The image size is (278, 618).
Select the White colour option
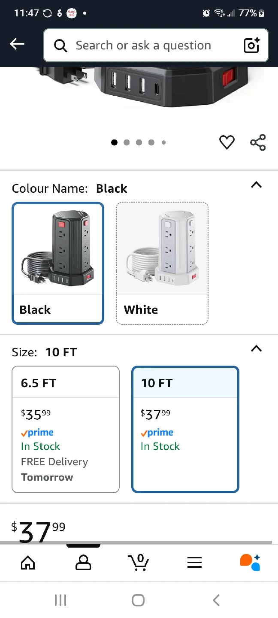(x=162, y=263)
